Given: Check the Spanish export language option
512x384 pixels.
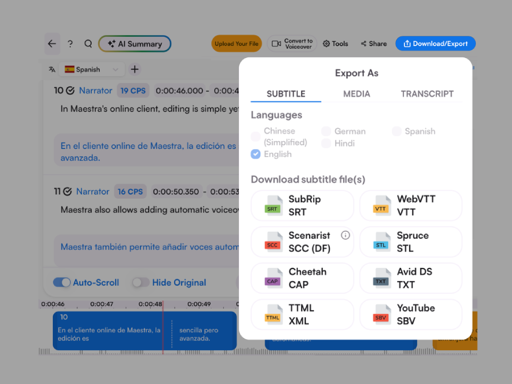Looking at the screenshot, I should (397, 131).
